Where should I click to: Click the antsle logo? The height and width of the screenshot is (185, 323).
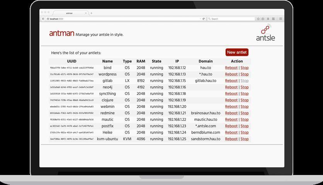[x=265, y=33]
